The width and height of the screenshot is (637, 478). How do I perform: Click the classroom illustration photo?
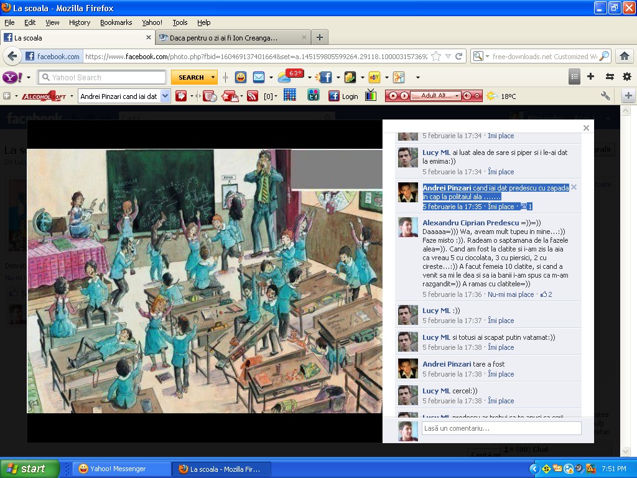coord(205,281)
